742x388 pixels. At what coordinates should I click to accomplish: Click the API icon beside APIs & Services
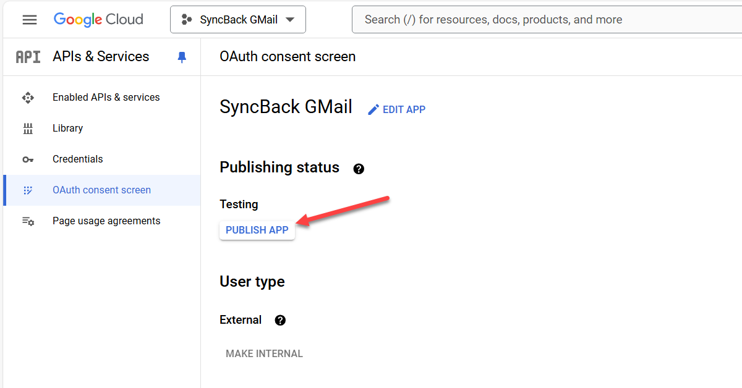coord(28,57)
